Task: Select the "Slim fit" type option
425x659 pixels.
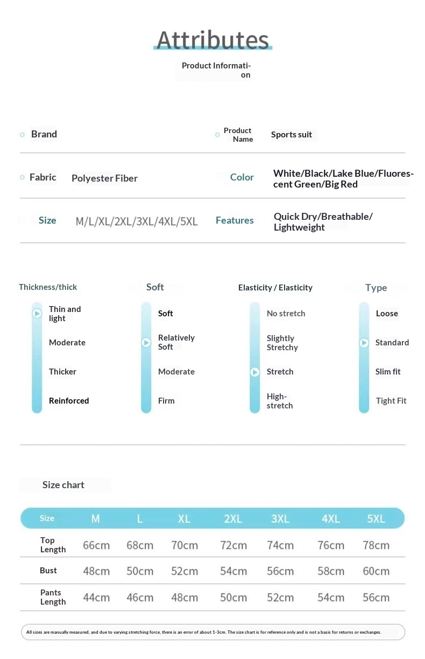Action: point(388,372)
